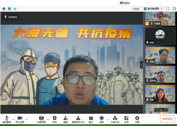This screenshot has width=177, height=126.
Task: Expand the arrow next to 解除静音
Action: pyautogui.click(x=13, y=120)
